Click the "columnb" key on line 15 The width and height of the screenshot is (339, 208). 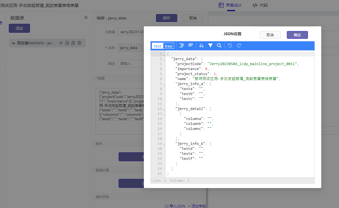194,124
